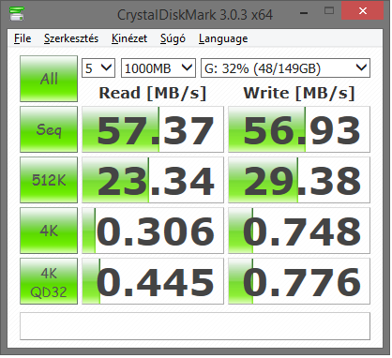Expand the 1000MB test size dropdown
The height and width of the screenshot is (358, 392).
[x=158, y=67]
